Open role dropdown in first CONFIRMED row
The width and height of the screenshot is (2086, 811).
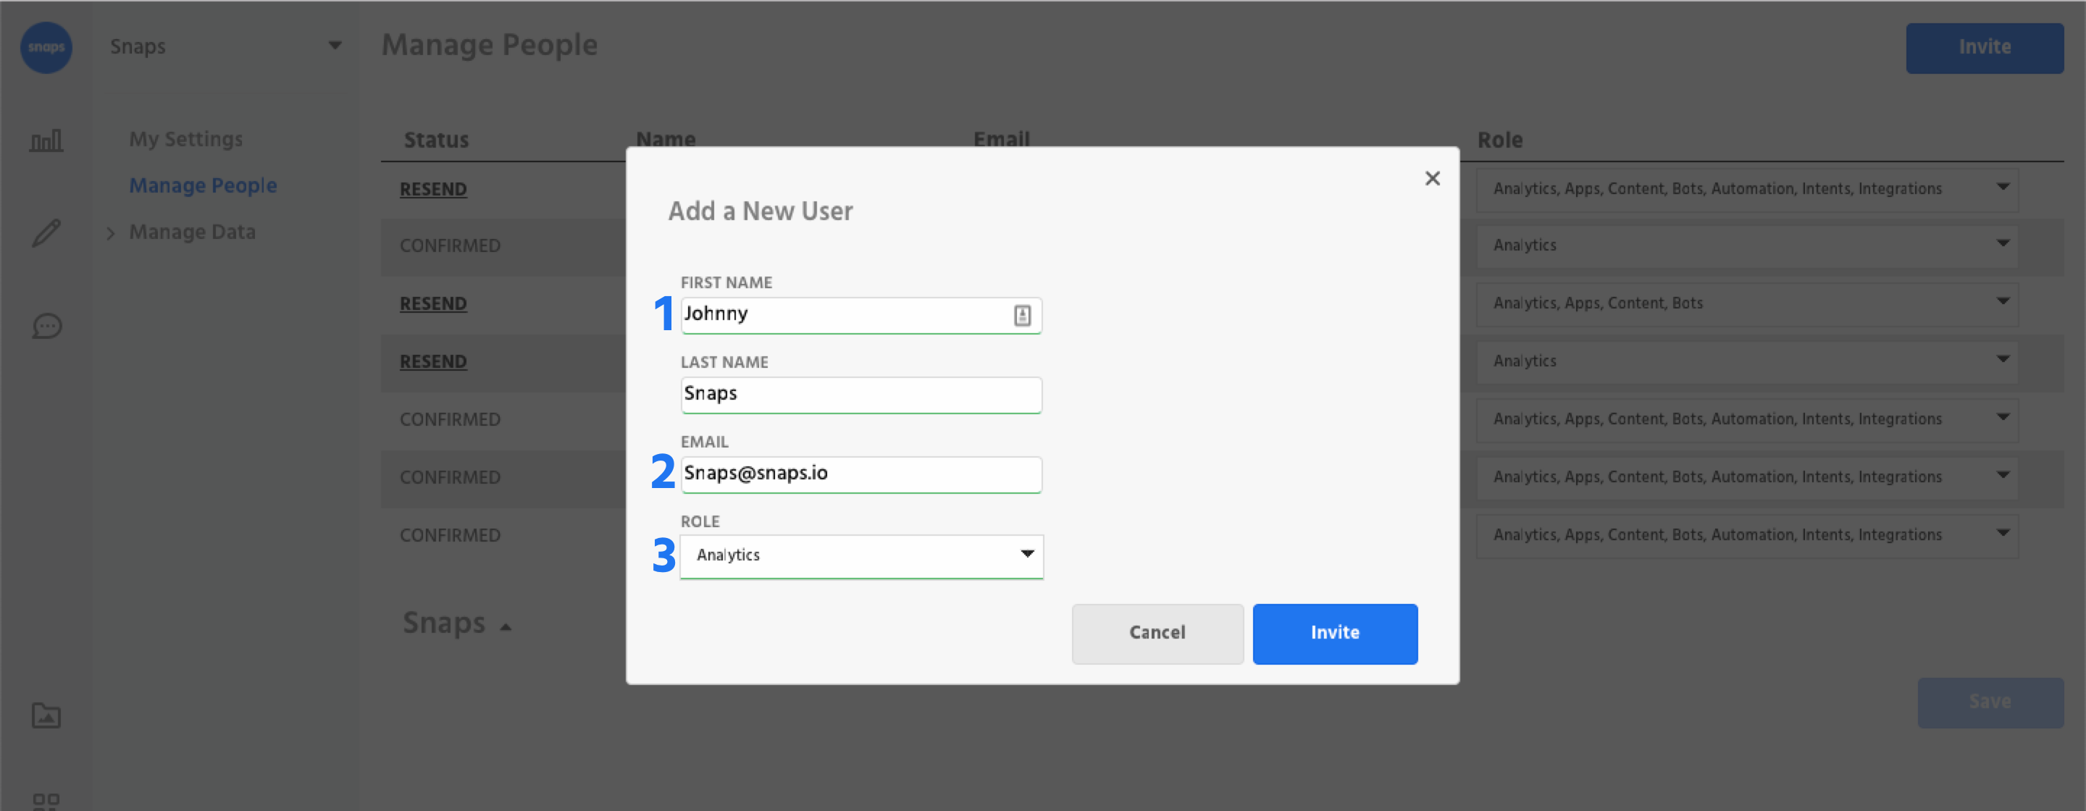click(x=1747, y=245)
